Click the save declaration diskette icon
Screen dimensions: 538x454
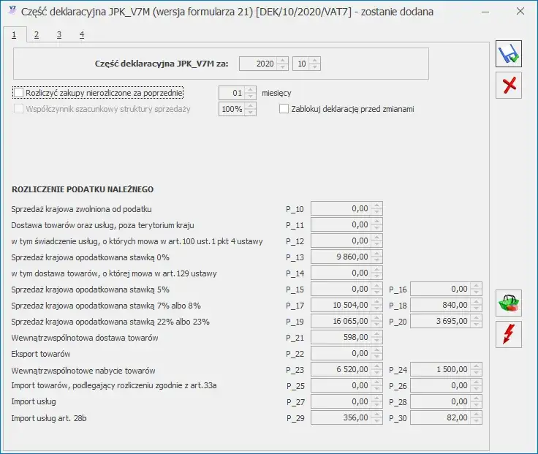pos(509,56)
